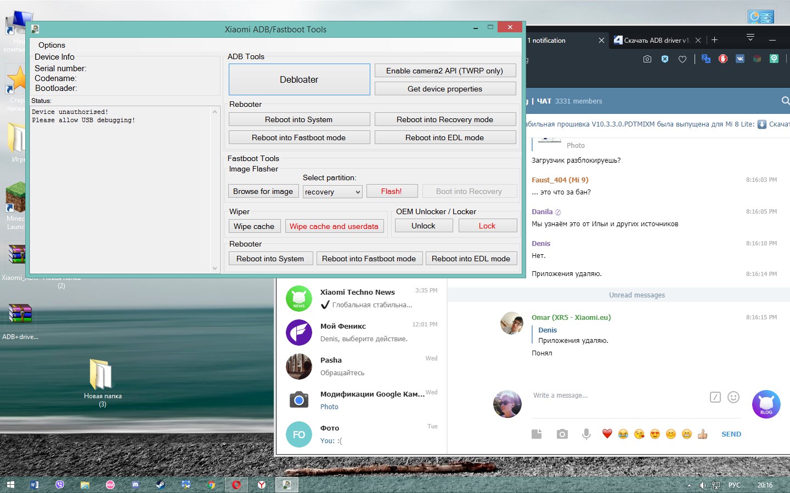The height and width of the screenshot is (493, 790).
Task: Open Google Chrome from the taskbar
Action: (211, 485)
